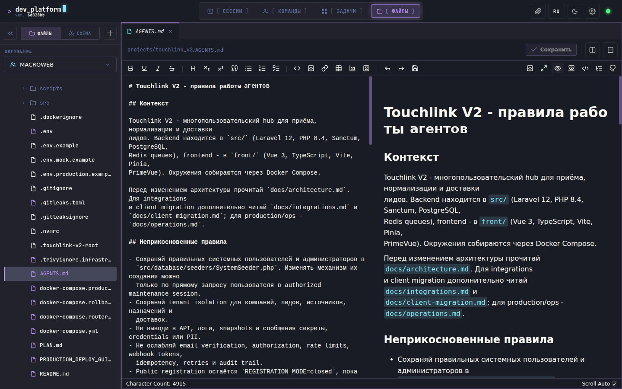Switch to vertical split layout
Image resolution: width=622 pixels, height=389 pixels.
pos(592,50)
